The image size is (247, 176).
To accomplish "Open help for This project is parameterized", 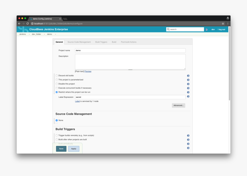I will click(188, 80).
